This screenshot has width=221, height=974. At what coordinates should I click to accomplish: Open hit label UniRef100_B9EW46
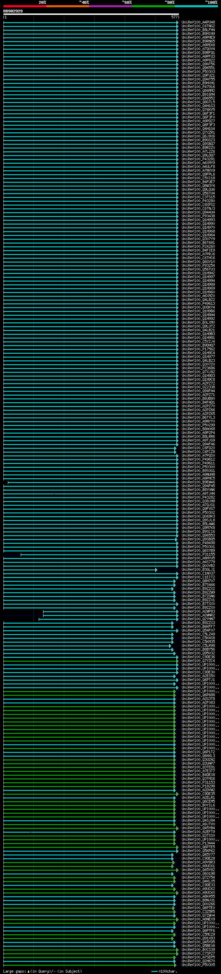point(198,482)
